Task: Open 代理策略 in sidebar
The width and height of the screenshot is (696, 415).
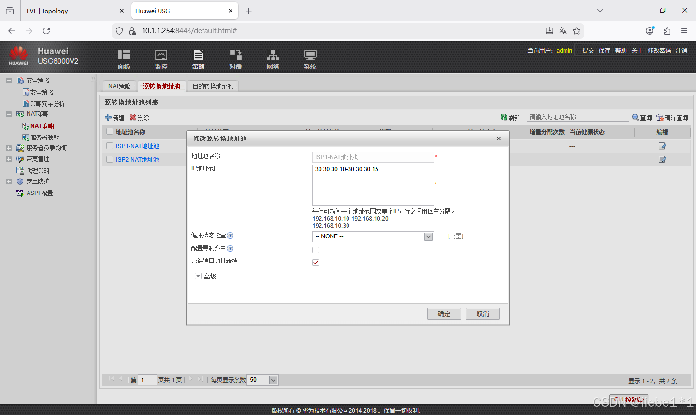Action: (x=38, y=171)
